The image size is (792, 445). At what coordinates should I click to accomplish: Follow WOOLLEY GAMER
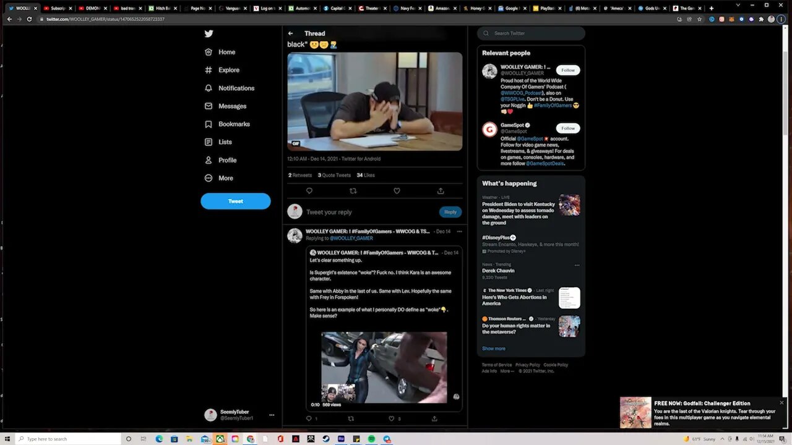(x=568, y=70)
